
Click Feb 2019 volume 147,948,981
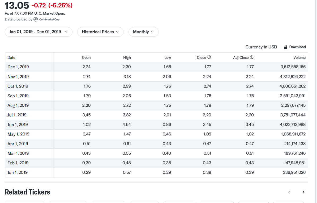pyautogui.click(x=295, y=163)
